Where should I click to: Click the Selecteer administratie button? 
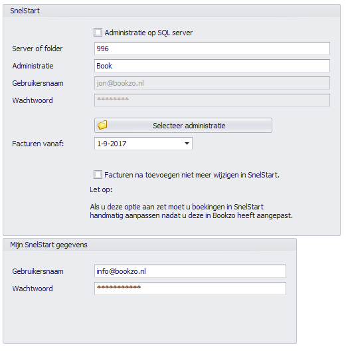point(183,126)
